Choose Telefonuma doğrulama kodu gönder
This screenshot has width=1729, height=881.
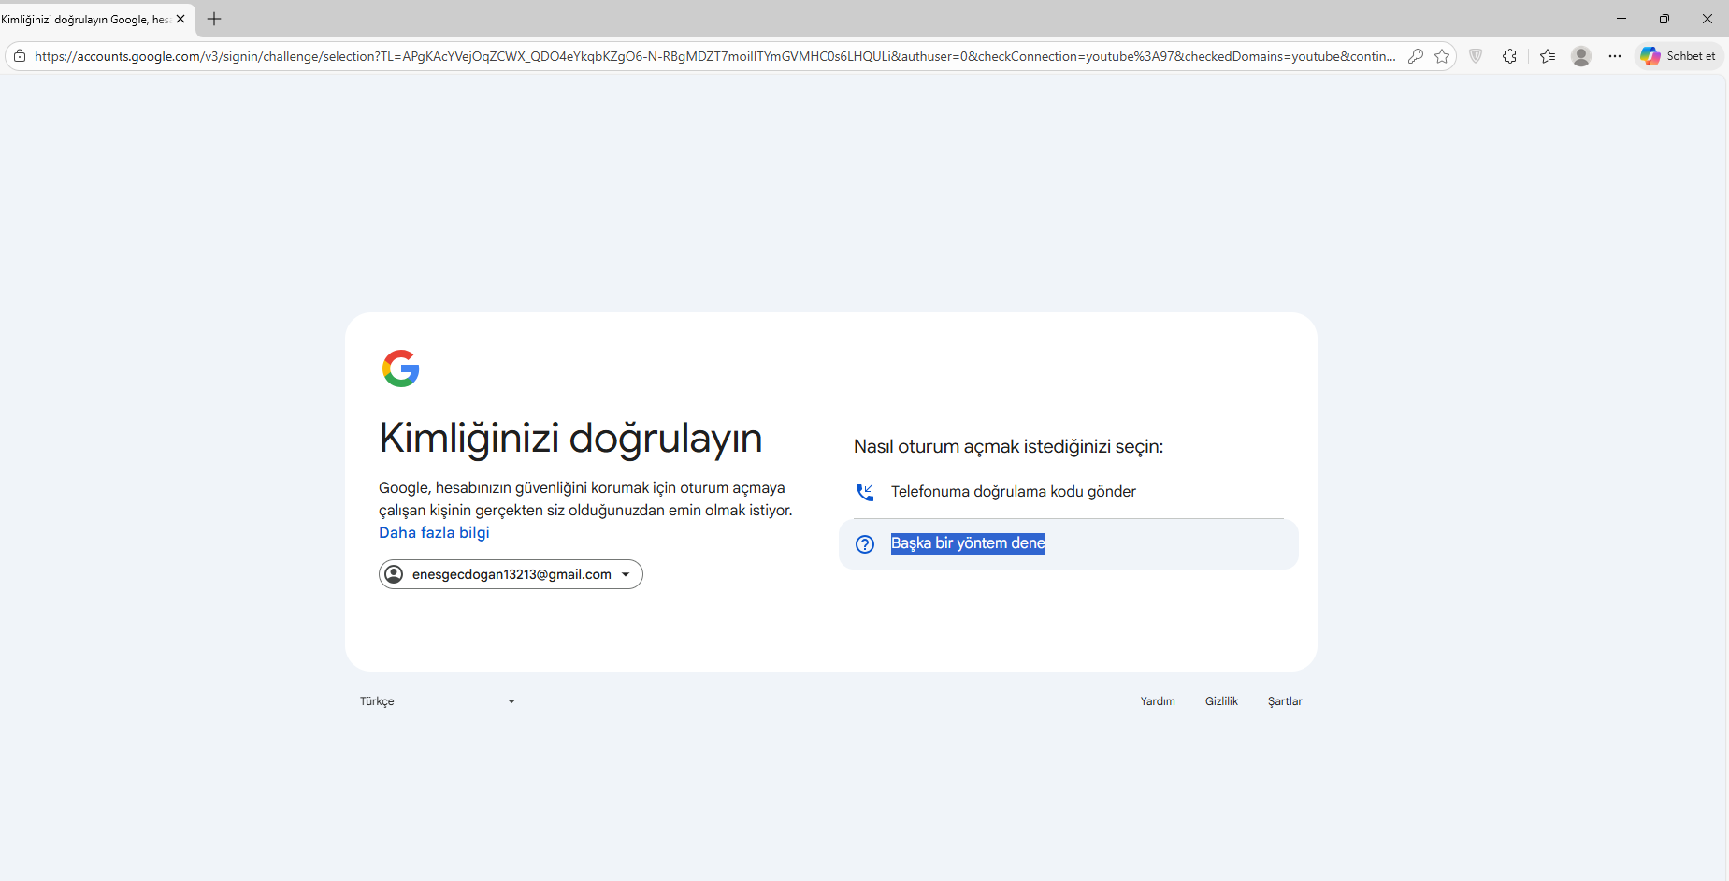pyautogui.click(x=1069, y=492)
